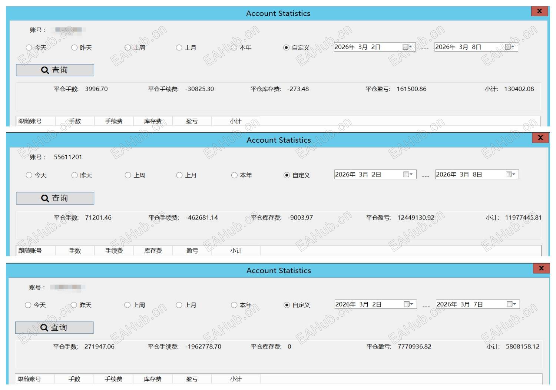Click 库存费 column header in account 55611201 window

153,251
